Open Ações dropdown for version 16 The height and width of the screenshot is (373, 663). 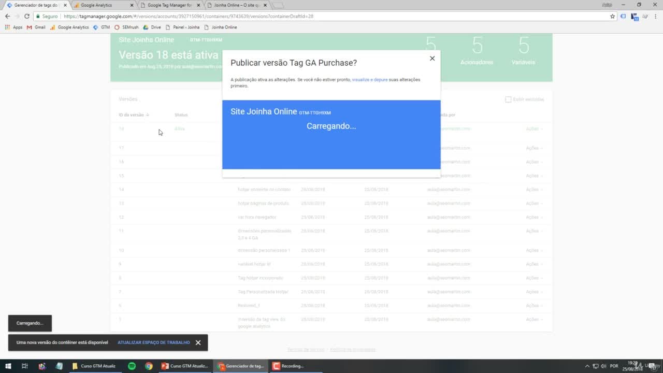coord(535,162)
